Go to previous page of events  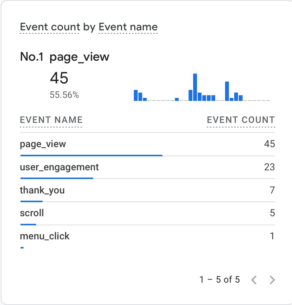254,280
